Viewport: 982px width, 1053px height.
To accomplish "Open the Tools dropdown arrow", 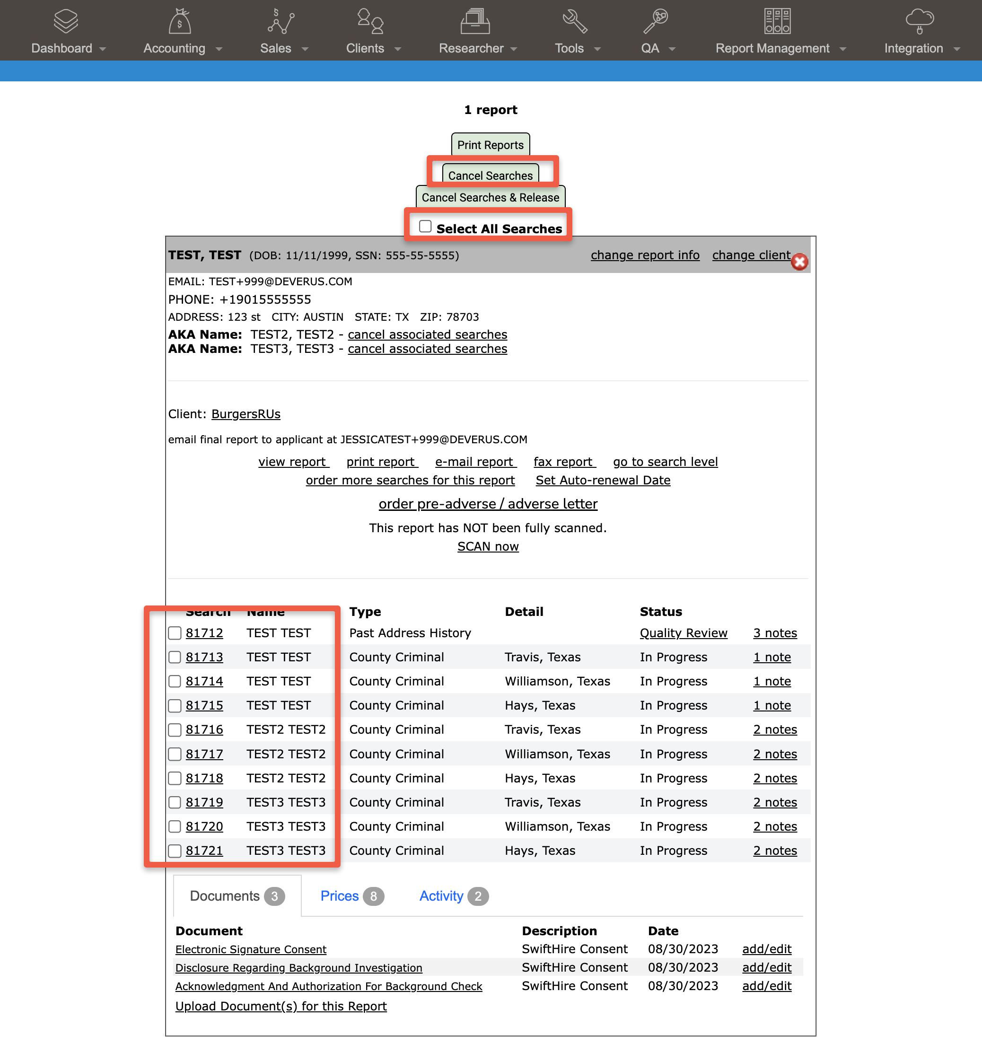I will tap(597, 49).
